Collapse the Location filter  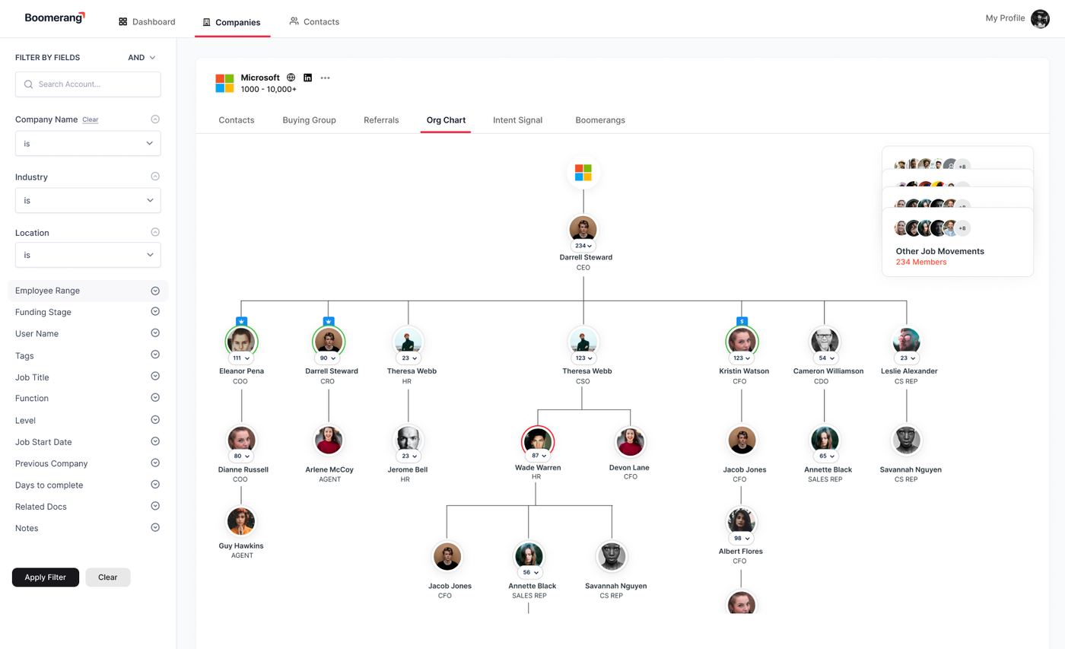(x=155, y=232)
